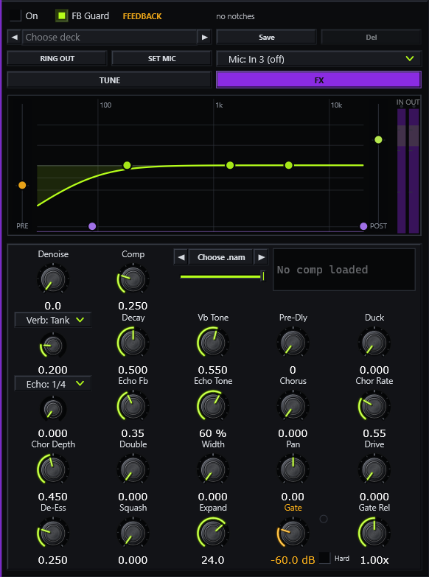The width and height of the screenshot is (429, 577).
Task: Click the 0.35 Echo Fb value
Action: coord(133,433)
